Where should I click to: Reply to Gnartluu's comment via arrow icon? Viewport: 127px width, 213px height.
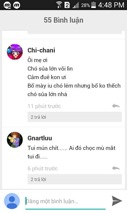tap(116, 168)
